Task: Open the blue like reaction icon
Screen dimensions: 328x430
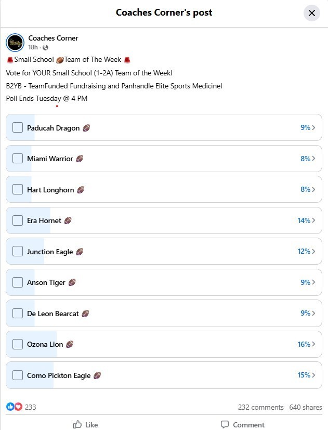Action: click(10, 407)
